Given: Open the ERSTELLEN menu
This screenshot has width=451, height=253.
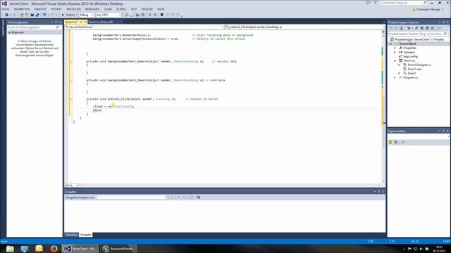Looking at the screenshot, I should point(73,9).
